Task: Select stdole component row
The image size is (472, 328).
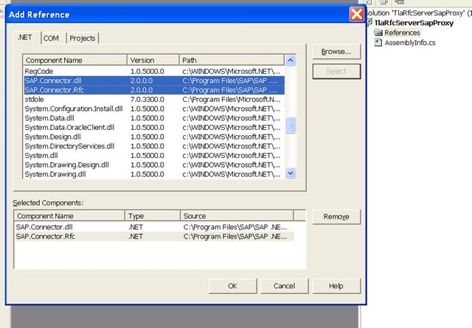Action: (x=154, y=100)
